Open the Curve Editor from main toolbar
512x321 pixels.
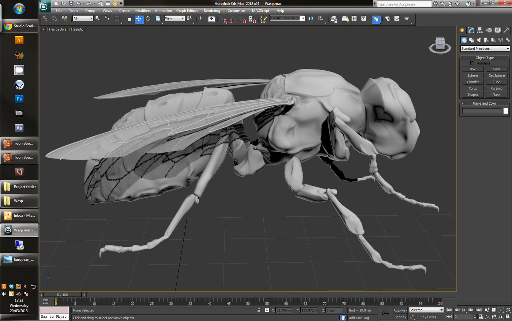point(354,19)
